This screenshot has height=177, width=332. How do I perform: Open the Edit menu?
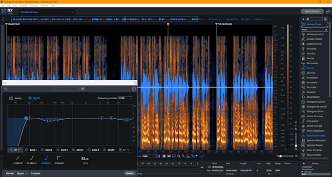coord(8,5)
